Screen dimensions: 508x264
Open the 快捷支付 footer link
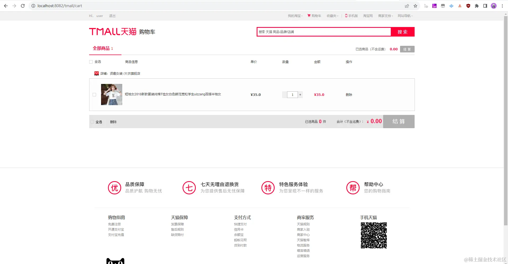click(240, 224)
